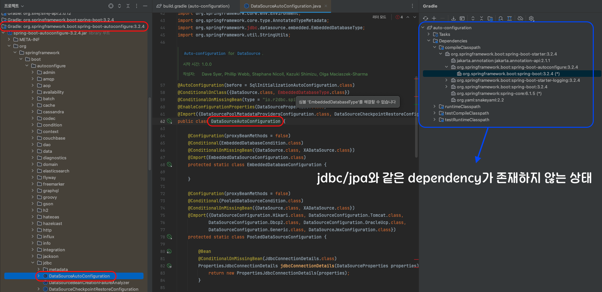
Task: Toggle reader mode (리더 모드)
Action: [379, 17]
